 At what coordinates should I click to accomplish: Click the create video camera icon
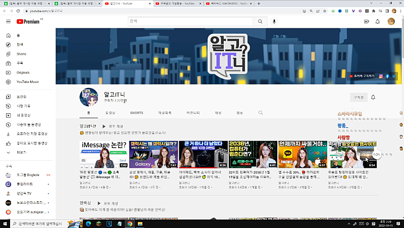tap(367, 21)
